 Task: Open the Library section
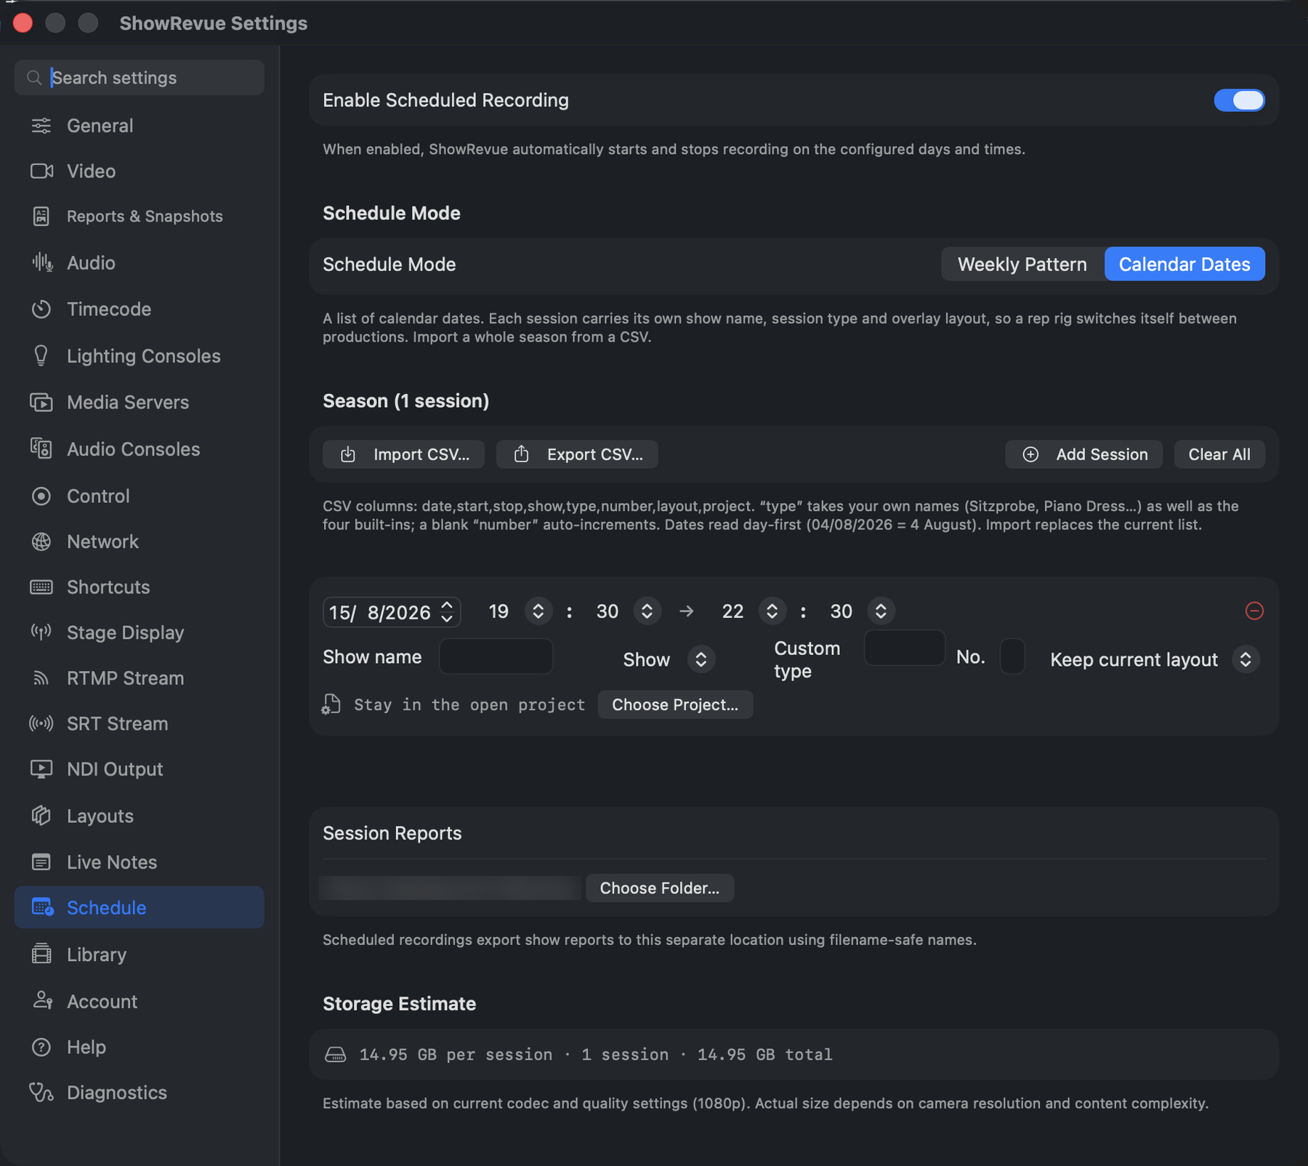pyautogui.click(x=140, y=954)
